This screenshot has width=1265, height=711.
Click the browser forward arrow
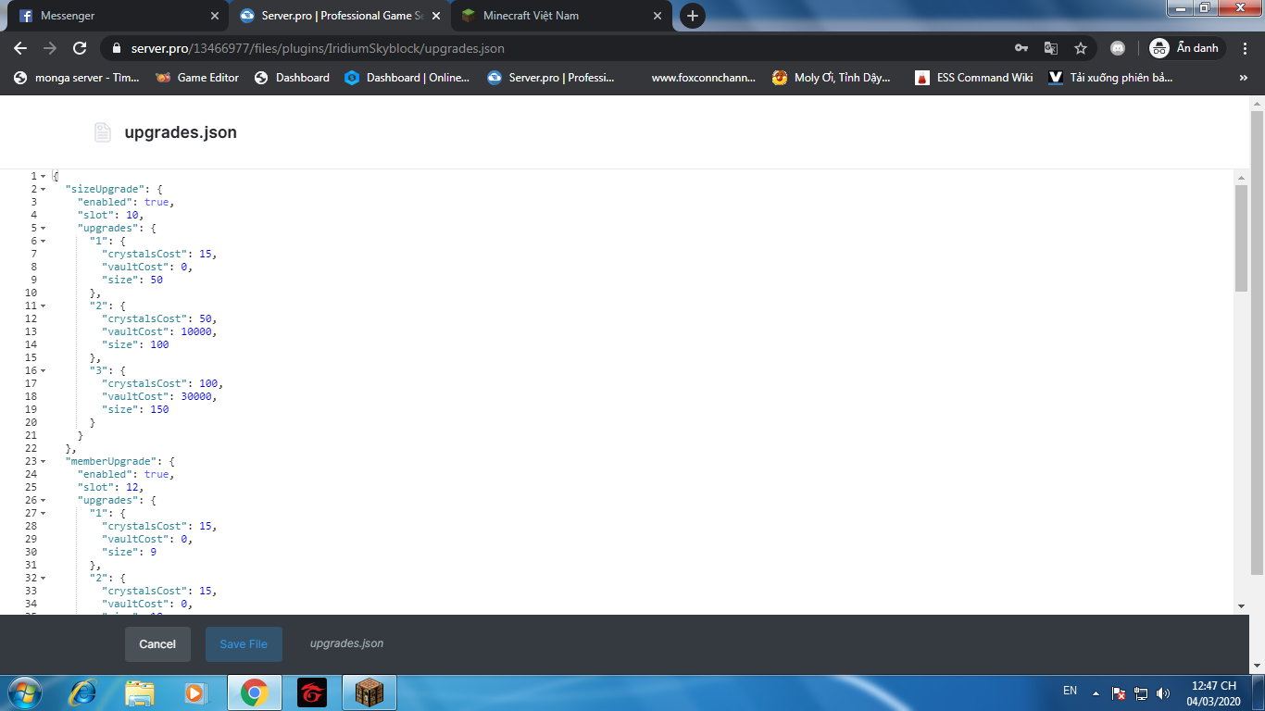pyautogui.click(x=50, y=48)
